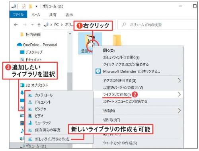Choose ライブラリに追加(I) menu entry
Viewport: 199px width, 151px height.
(117, 95)
